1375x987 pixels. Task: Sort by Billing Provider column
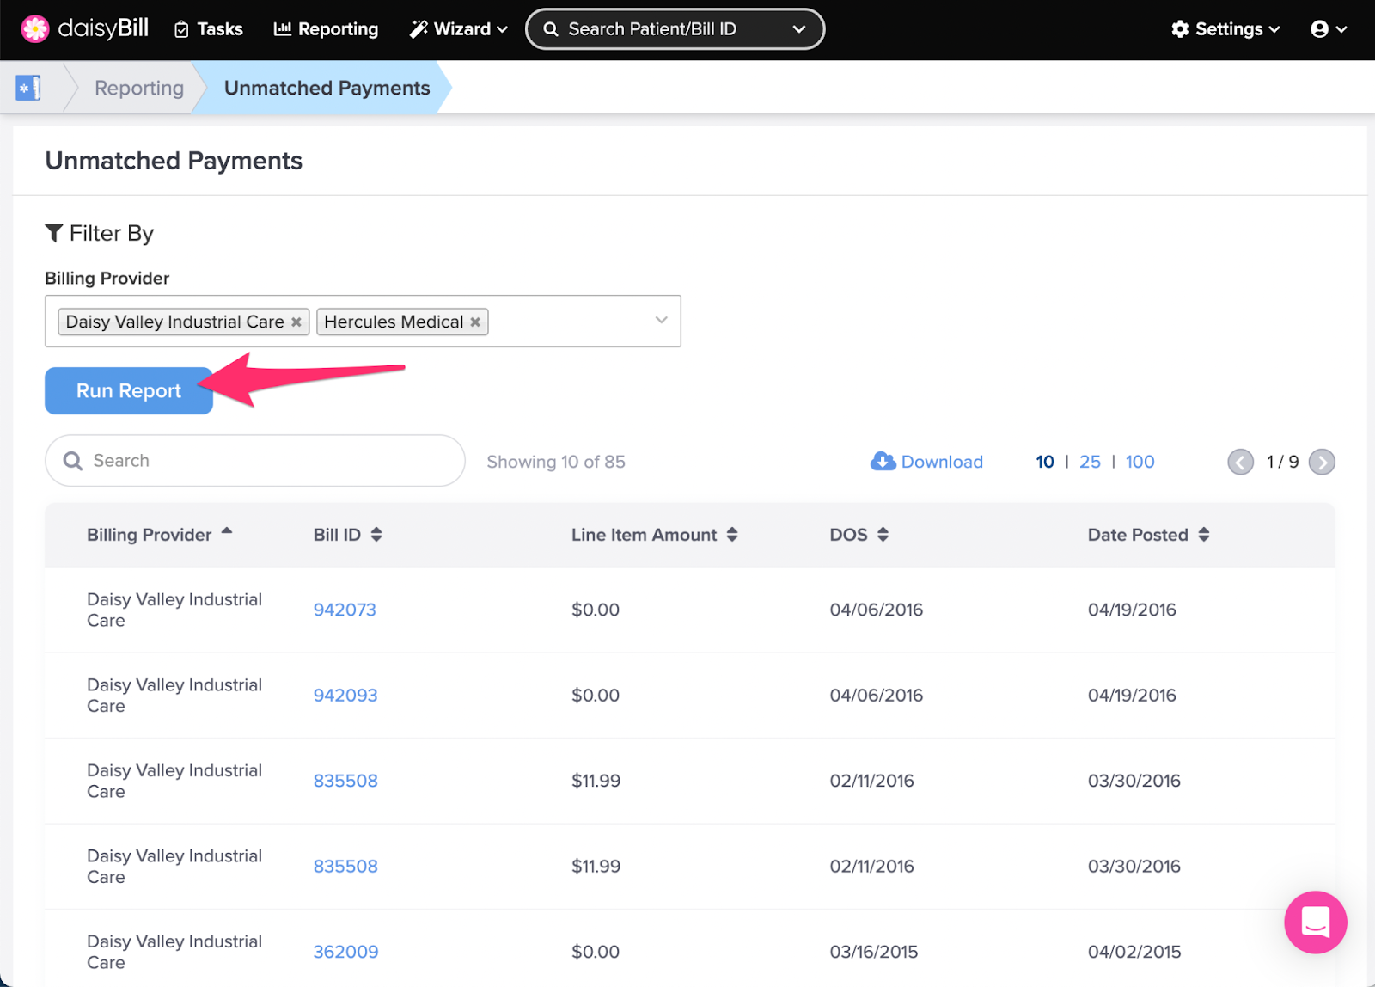pos(160,535)
